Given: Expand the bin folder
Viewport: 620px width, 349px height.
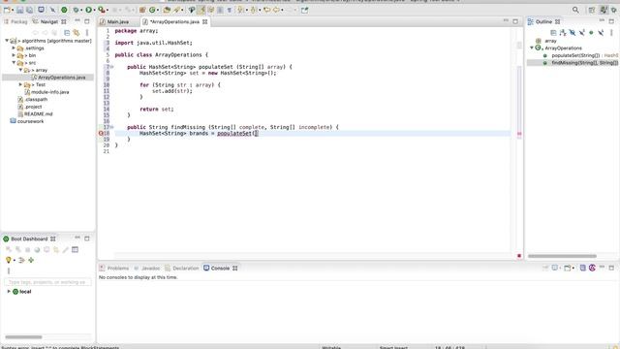Looking at the screenshot, I should pyautogui.click(x=14, y=55).
